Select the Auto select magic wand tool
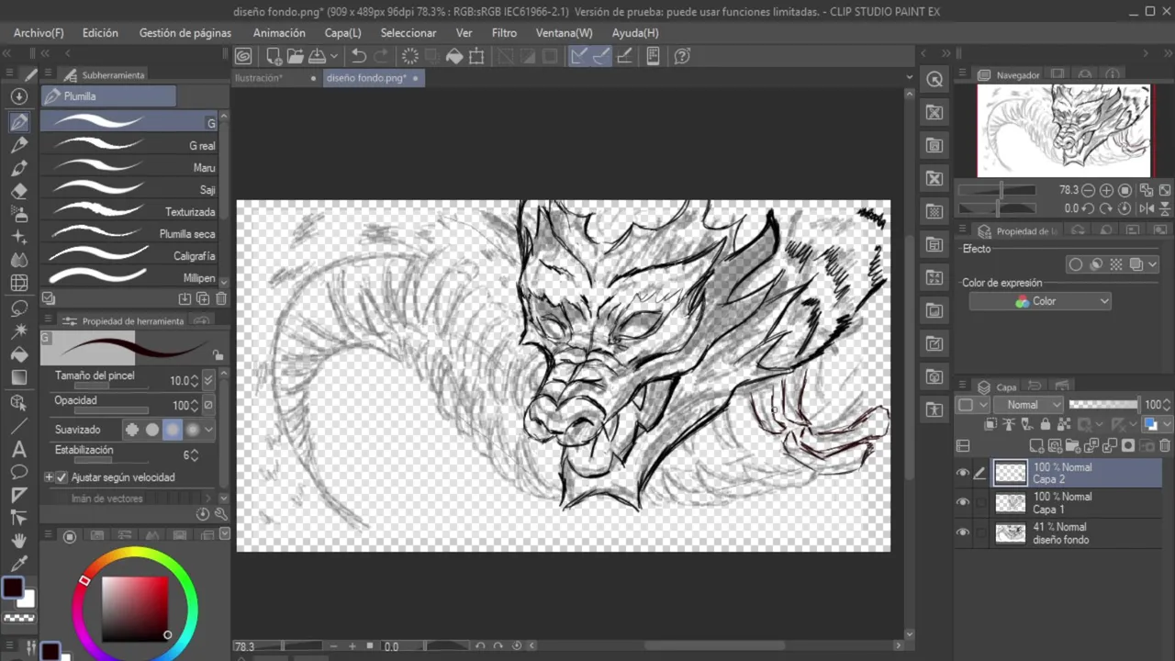This screenshot has width=1175, height=661. pyautogui.click(x=19, y=331)
